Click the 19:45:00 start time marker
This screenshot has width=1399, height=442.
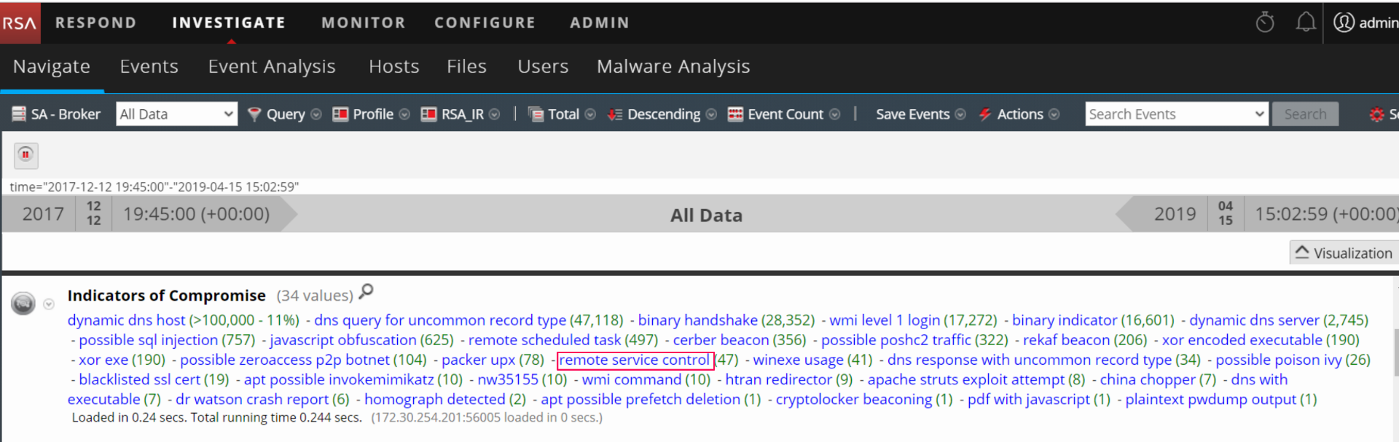tap(196, 214)
